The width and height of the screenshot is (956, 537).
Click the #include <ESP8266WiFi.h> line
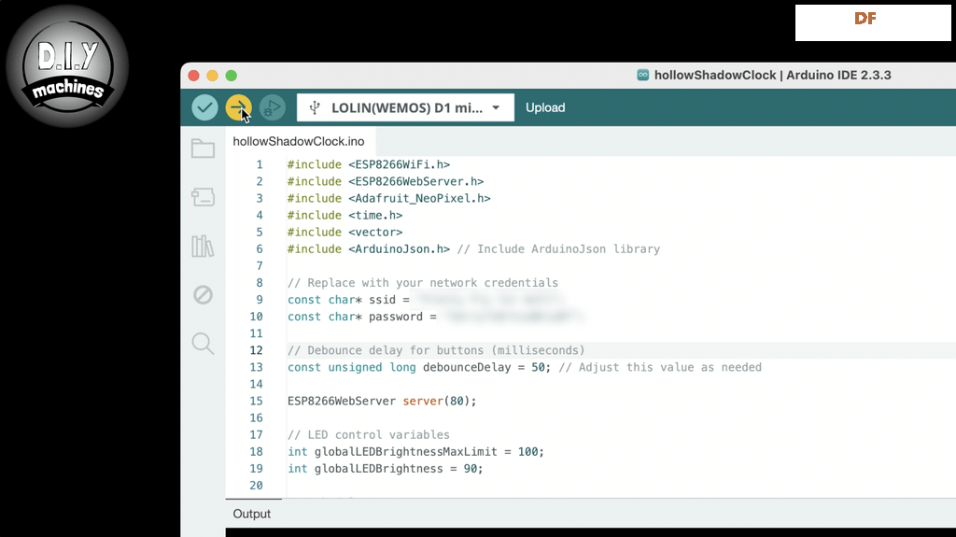369,164
